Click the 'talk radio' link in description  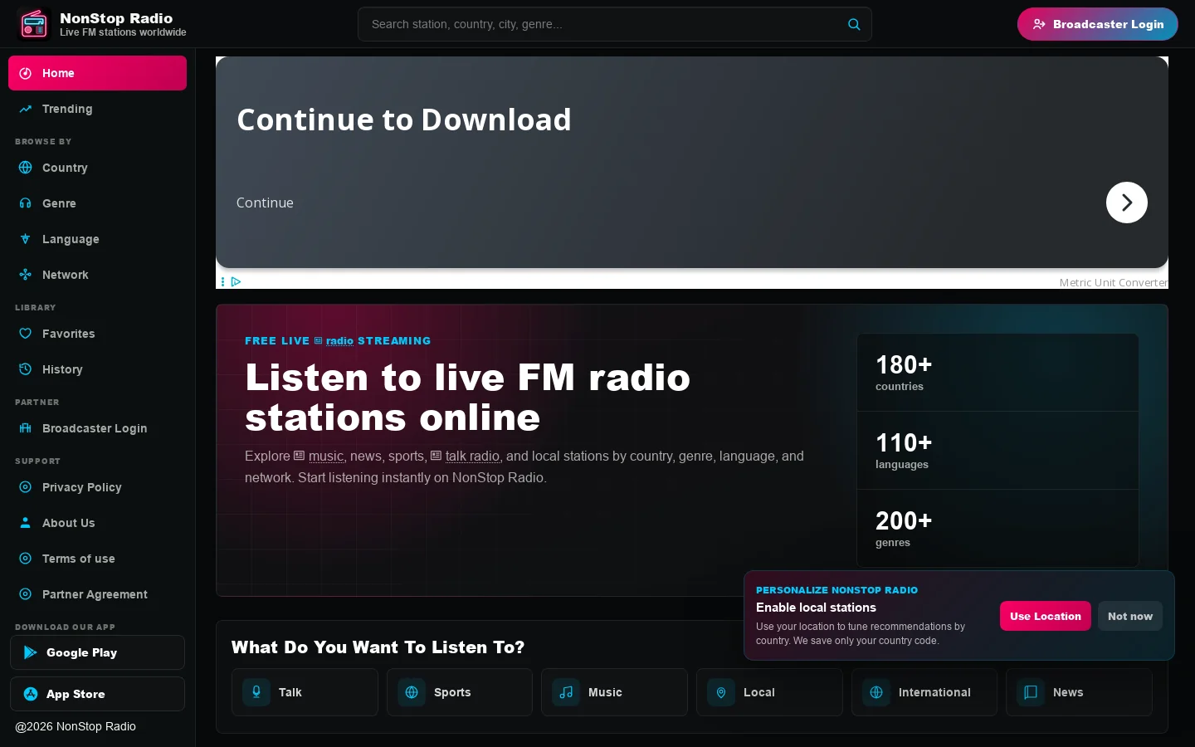(x=472, y=456)
